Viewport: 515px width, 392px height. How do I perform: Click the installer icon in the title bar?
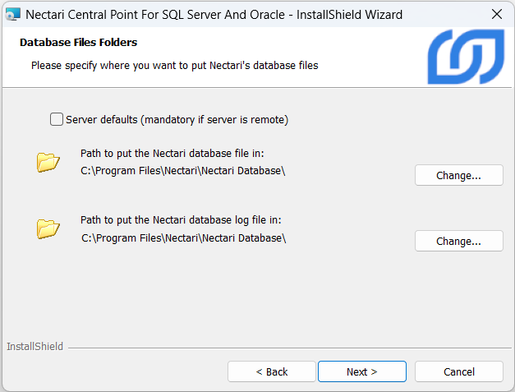[x=11, y=14]
